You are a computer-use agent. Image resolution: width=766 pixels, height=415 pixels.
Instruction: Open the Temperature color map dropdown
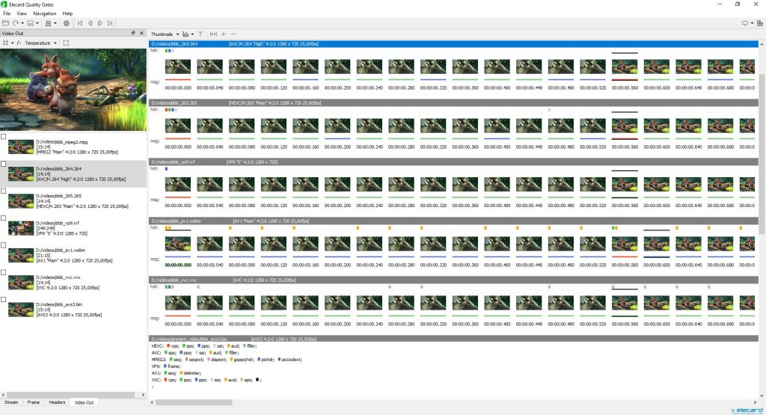pos(55,43)
